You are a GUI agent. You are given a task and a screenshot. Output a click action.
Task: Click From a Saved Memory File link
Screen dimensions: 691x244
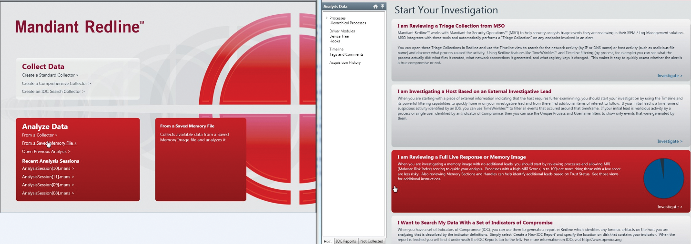click(x=49, y=143)
